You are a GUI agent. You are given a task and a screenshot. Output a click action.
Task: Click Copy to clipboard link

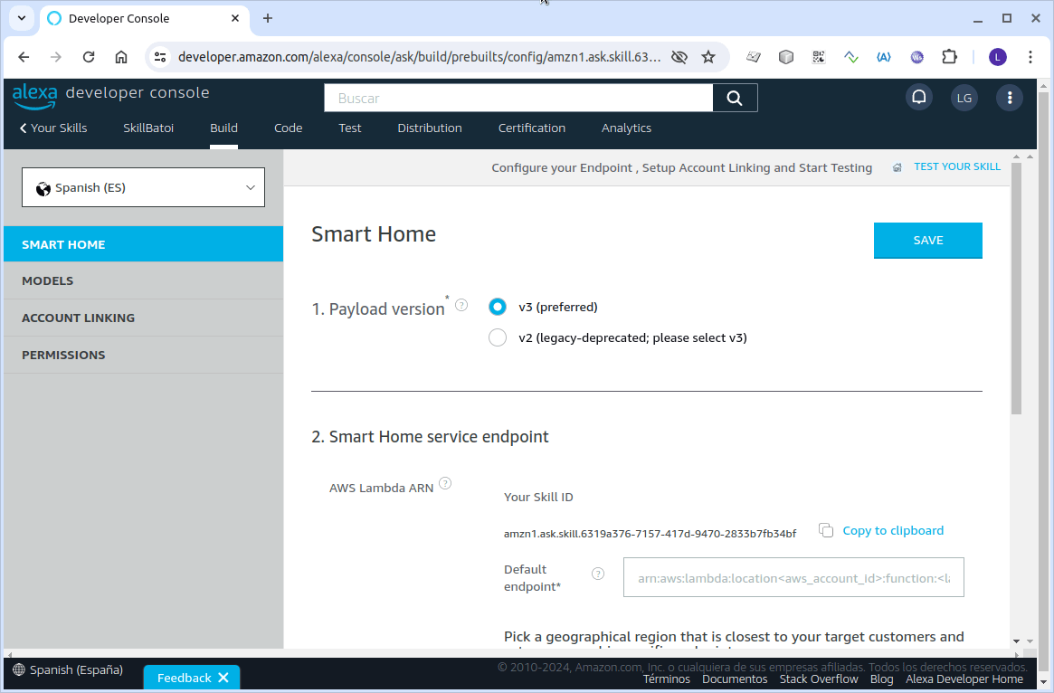pyautogui.click(x=893, y=530)
